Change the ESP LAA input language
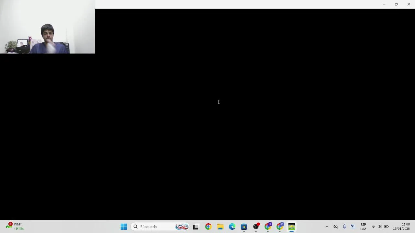415x233 pixels. coord(363,227)
